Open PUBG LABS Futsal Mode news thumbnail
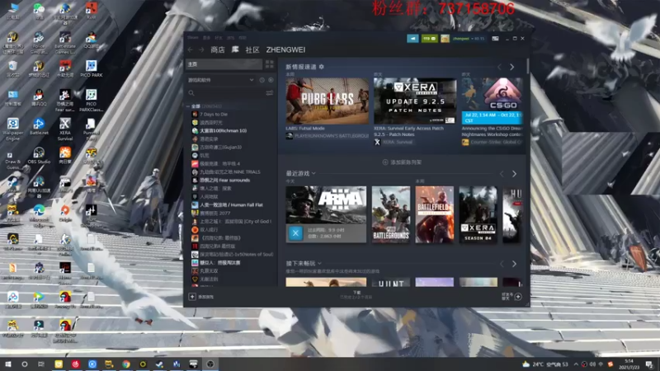This screenshot has height=371, width=660. [327, 101]
